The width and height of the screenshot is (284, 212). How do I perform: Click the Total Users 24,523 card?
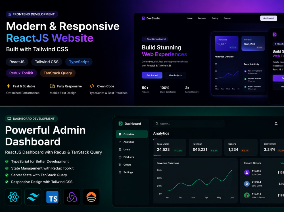click(x=170, y=147)
